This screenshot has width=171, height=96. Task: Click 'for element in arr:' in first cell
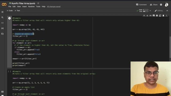(x=22, y=43)
